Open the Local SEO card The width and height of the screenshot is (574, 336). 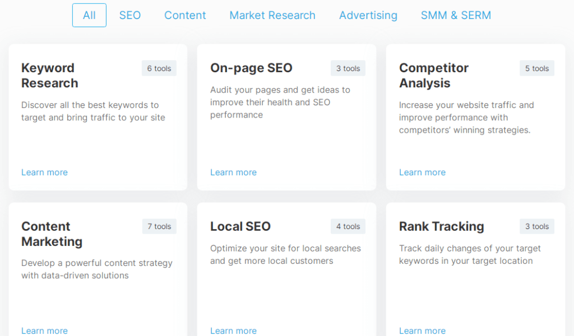tap(286, 269)
